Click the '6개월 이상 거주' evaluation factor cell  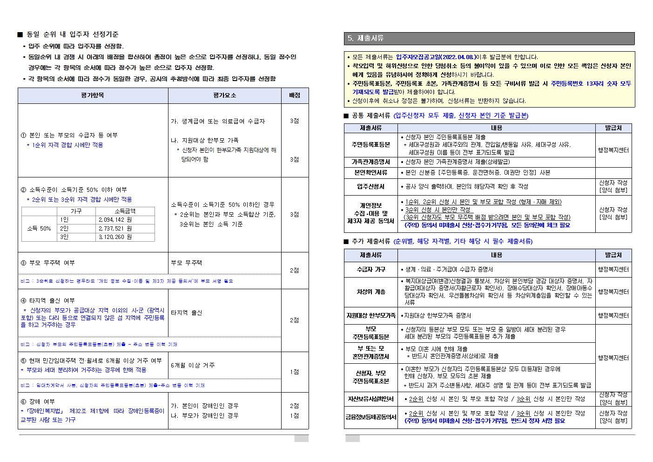[x=193, y=366]
